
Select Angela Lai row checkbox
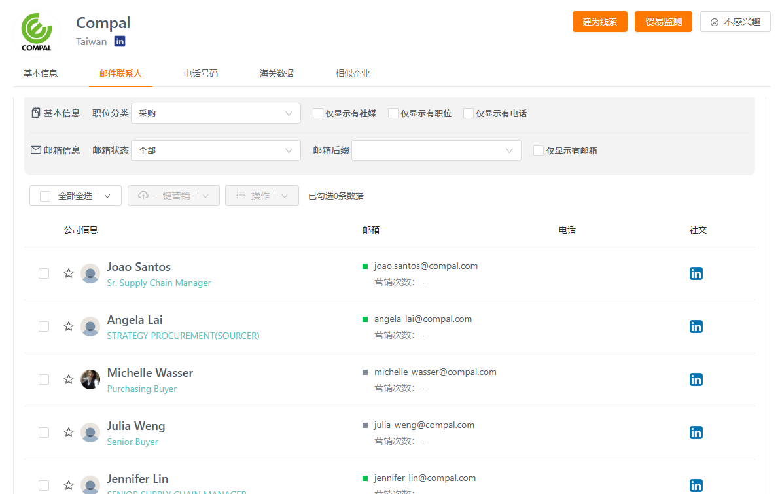point(44,326)
